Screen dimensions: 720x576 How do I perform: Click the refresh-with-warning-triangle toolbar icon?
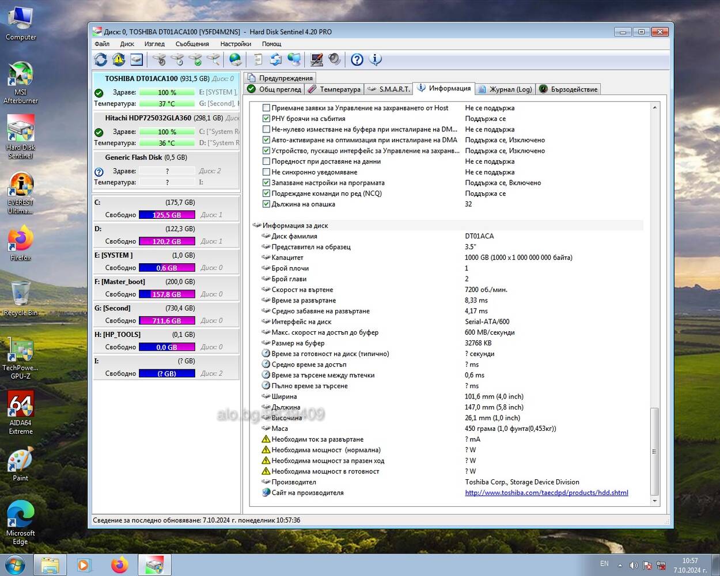119,59
